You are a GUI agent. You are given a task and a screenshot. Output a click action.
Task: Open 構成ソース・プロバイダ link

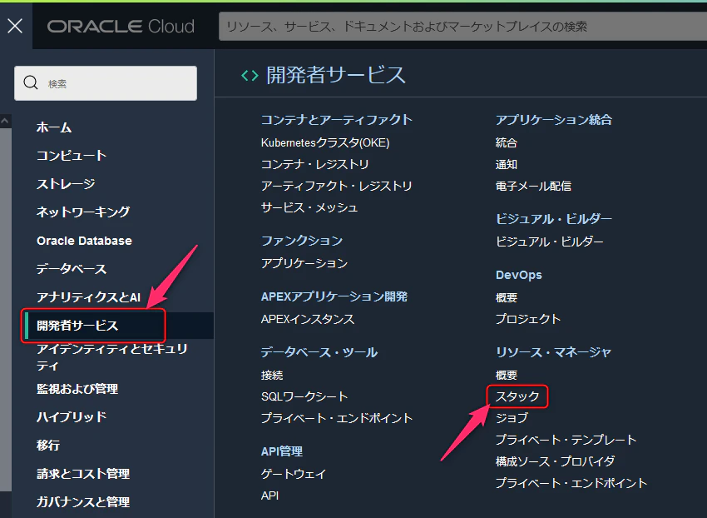click(555, 461)
